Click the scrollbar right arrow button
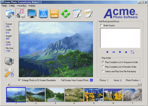 click(140, 84)
